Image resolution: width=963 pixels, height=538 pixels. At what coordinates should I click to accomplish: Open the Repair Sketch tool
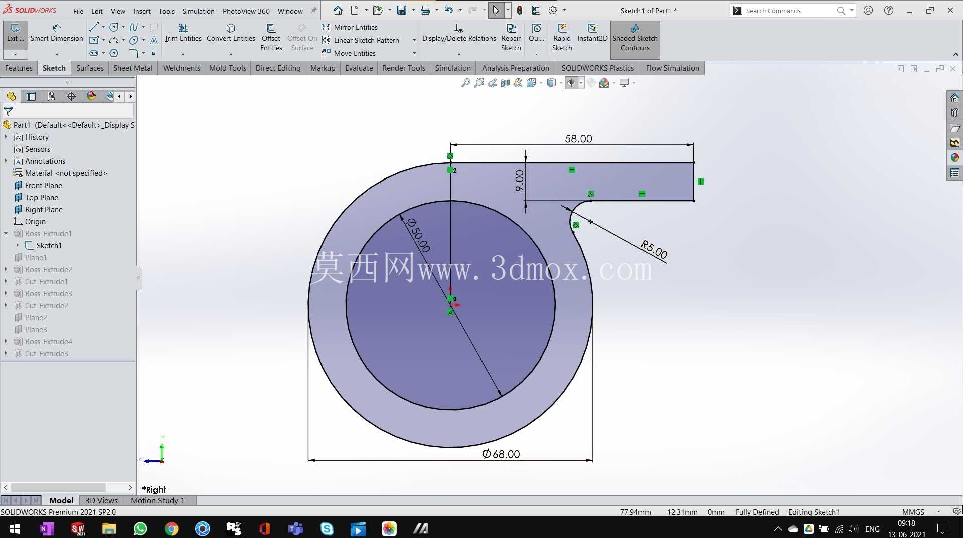511,37
